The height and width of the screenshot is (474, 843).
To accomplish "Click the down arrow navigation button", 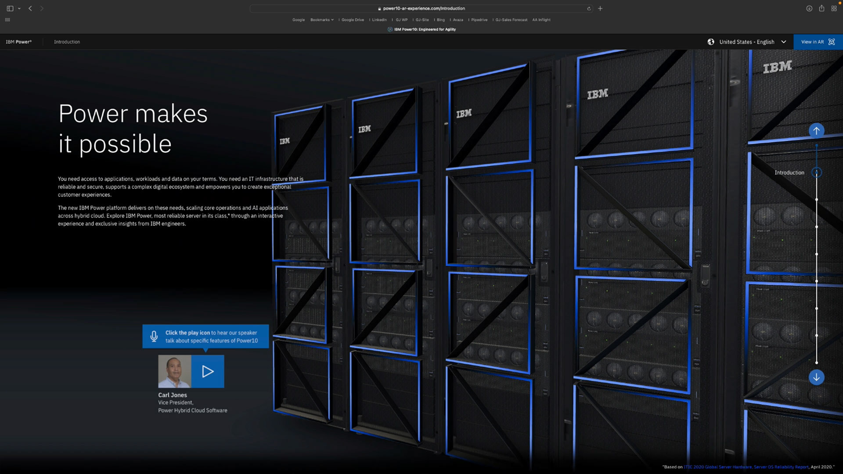I will click(x=816, y=377).
